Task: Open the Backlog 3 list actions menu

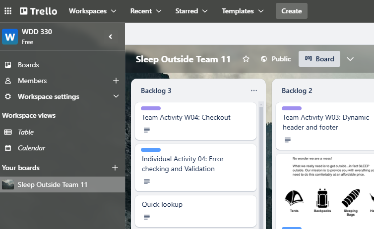Action: coord(254,91)
